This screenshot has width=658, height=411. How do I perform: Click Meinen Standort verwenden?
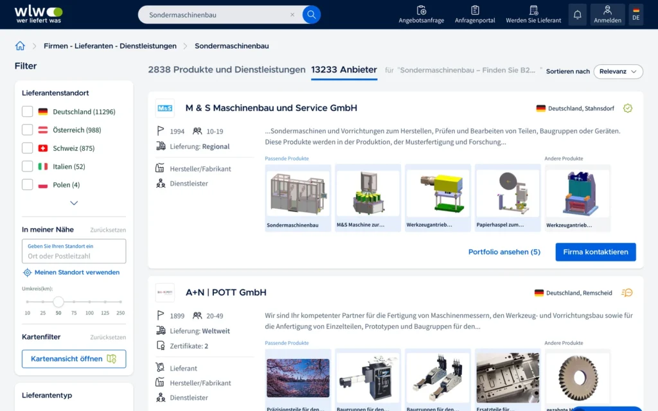point(77,272)
